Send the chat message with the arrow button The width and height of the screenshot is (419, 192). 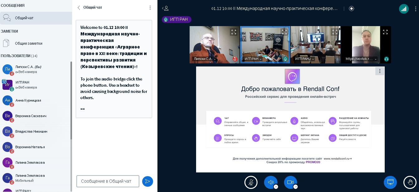pos(147,181)
